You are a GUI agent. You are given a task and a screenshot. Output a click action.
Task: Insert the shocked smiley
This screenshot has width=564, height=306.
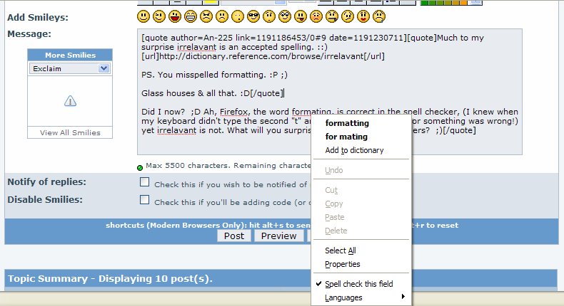tap(238, 16)
